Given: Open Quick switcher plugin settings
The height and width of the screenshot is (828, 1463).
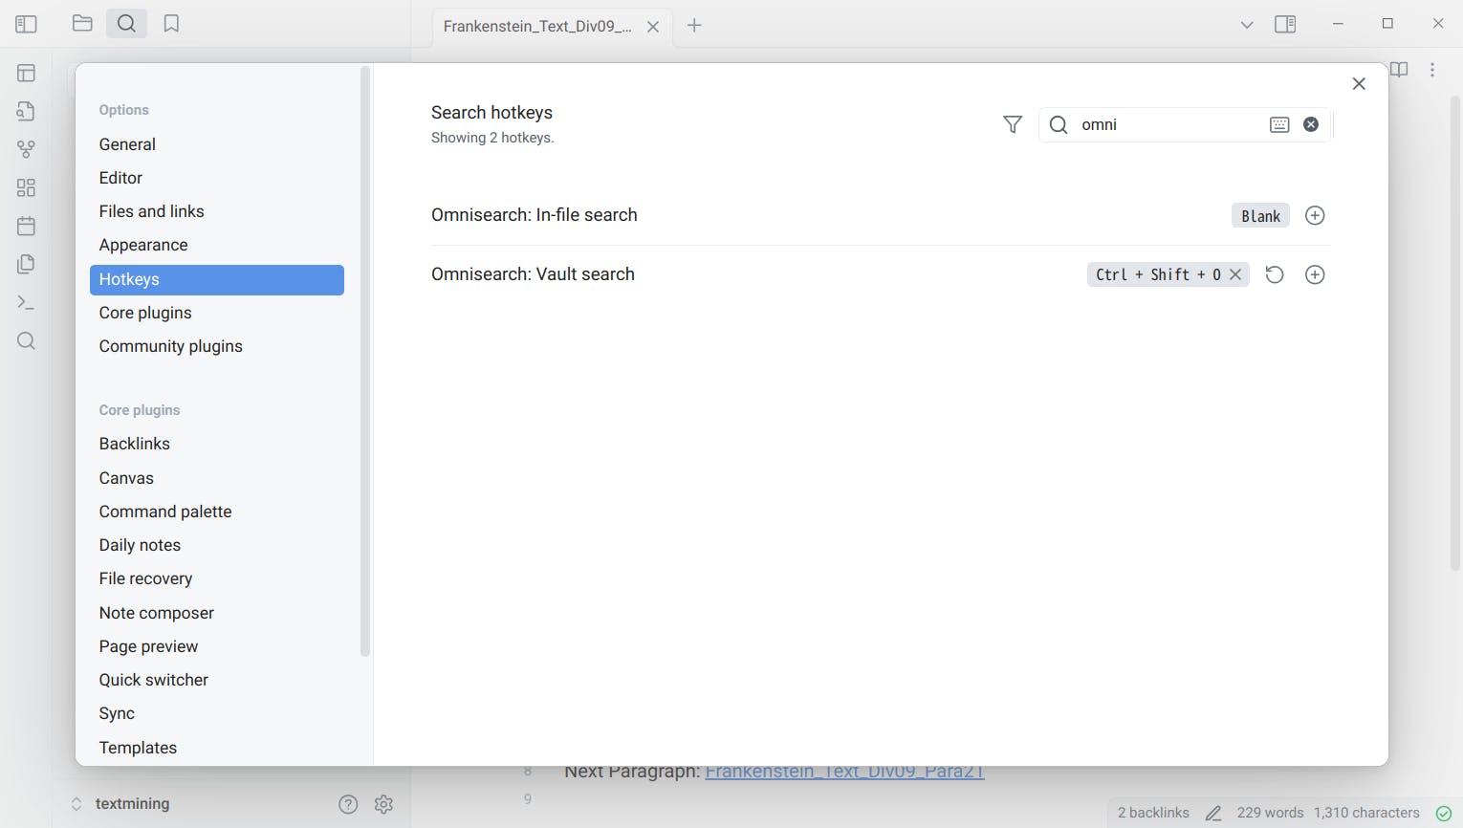Looking at the screenshot, I should point(217,680).
